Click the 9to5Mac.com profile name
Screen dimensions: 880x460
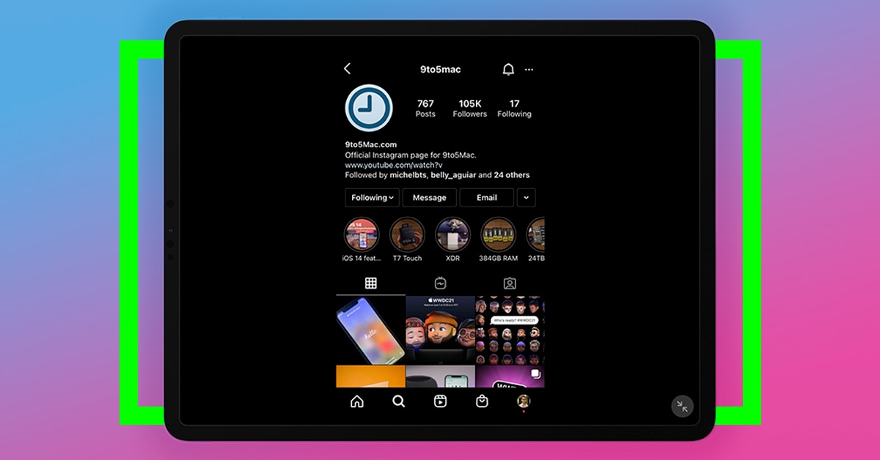pyautogui.click(x=371, y=145)
